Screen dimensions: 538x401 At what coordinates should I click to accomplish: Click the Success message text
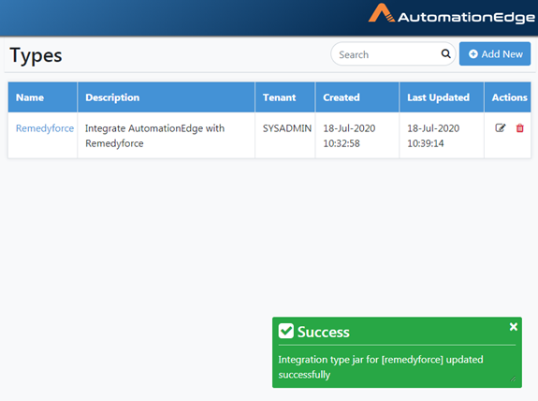tap(381, 367)
